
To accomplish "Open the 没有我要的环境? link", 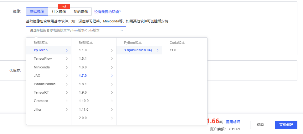I will tap(107, 12).
